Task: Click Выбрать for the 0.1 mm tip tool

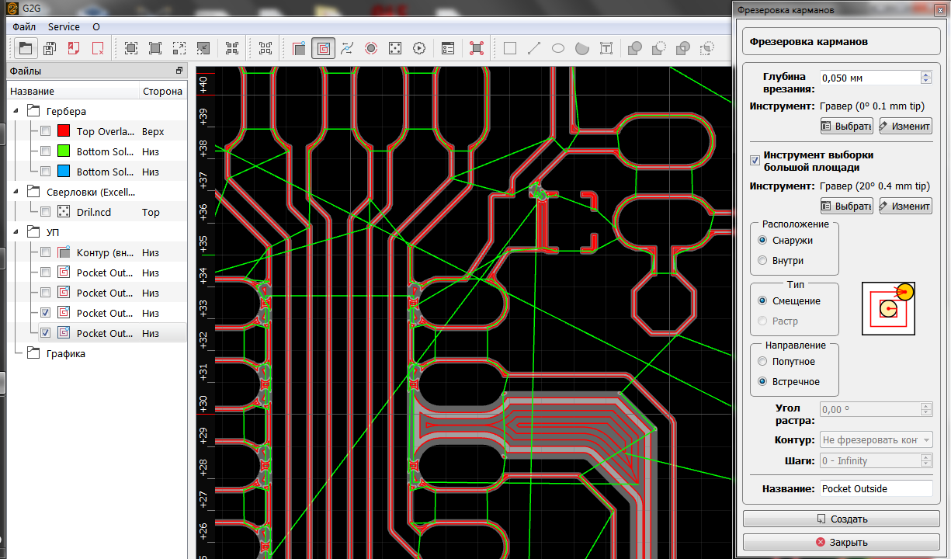Action: point(846,126)
